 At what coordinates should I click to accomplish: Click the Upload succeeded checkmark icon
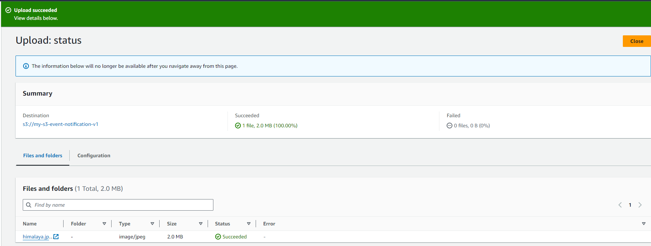click(8, 10)
